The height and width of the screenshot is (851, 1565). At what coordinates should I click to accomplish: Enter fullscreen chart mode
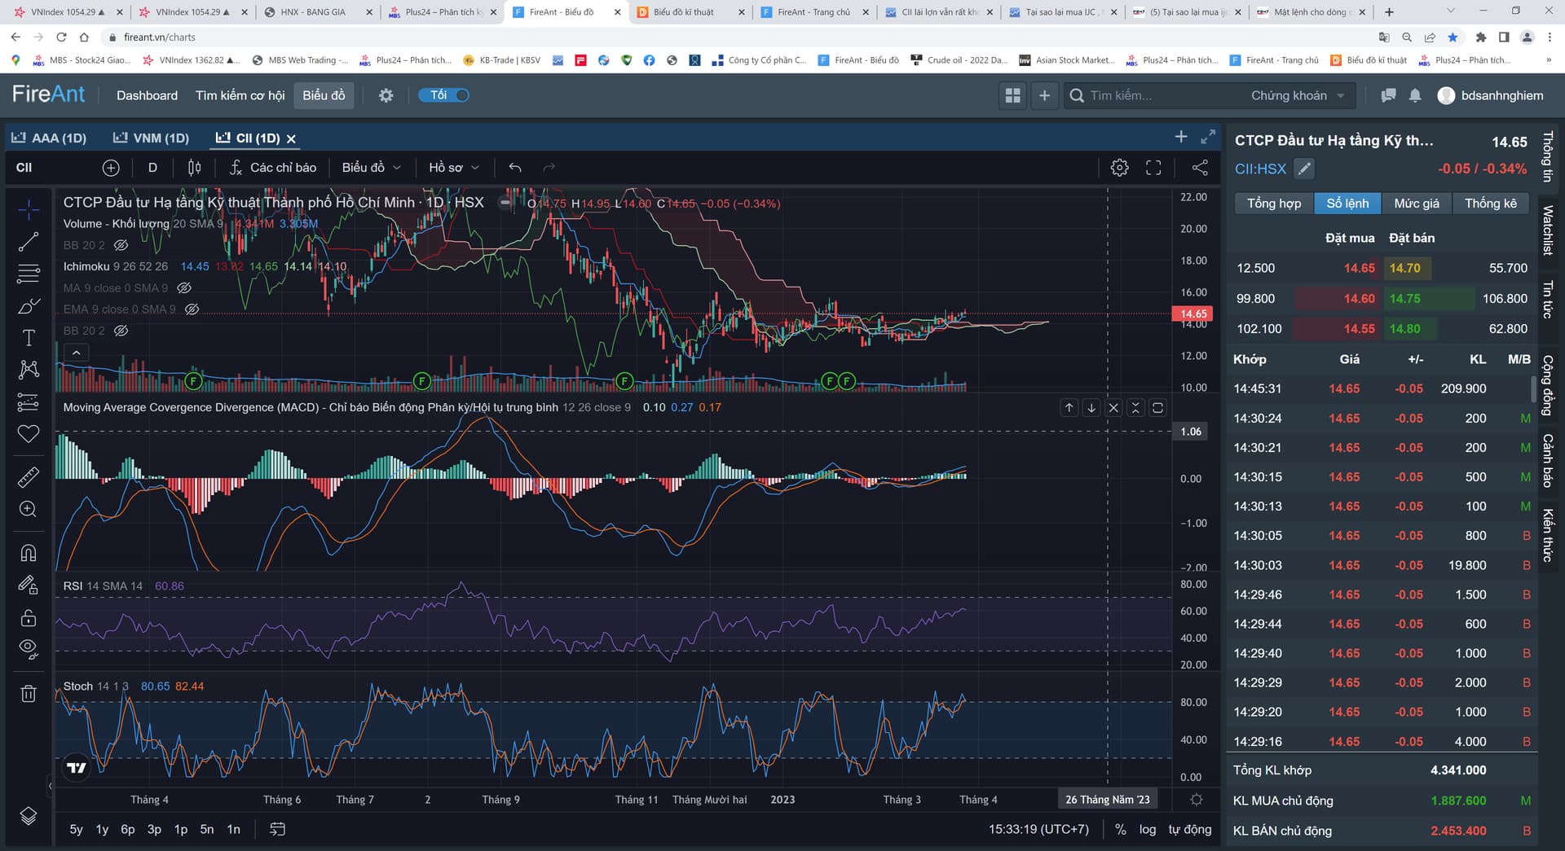click(1153, 168)
